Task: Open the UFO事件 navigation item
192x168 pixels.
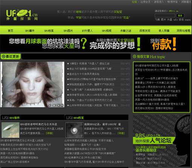Action: tap(30, 31)
